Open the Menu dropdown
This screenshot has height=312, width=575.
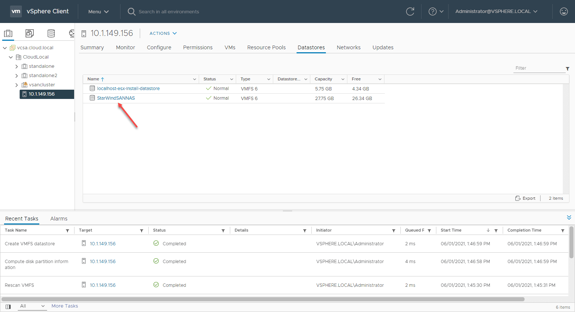98,11
